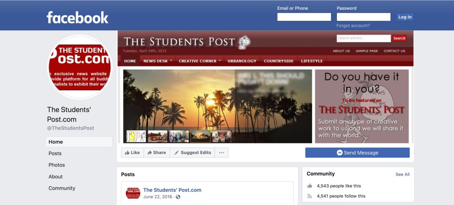Click the Like thumbs-up button
The image size is (454, 205).
tap(132, 153)
